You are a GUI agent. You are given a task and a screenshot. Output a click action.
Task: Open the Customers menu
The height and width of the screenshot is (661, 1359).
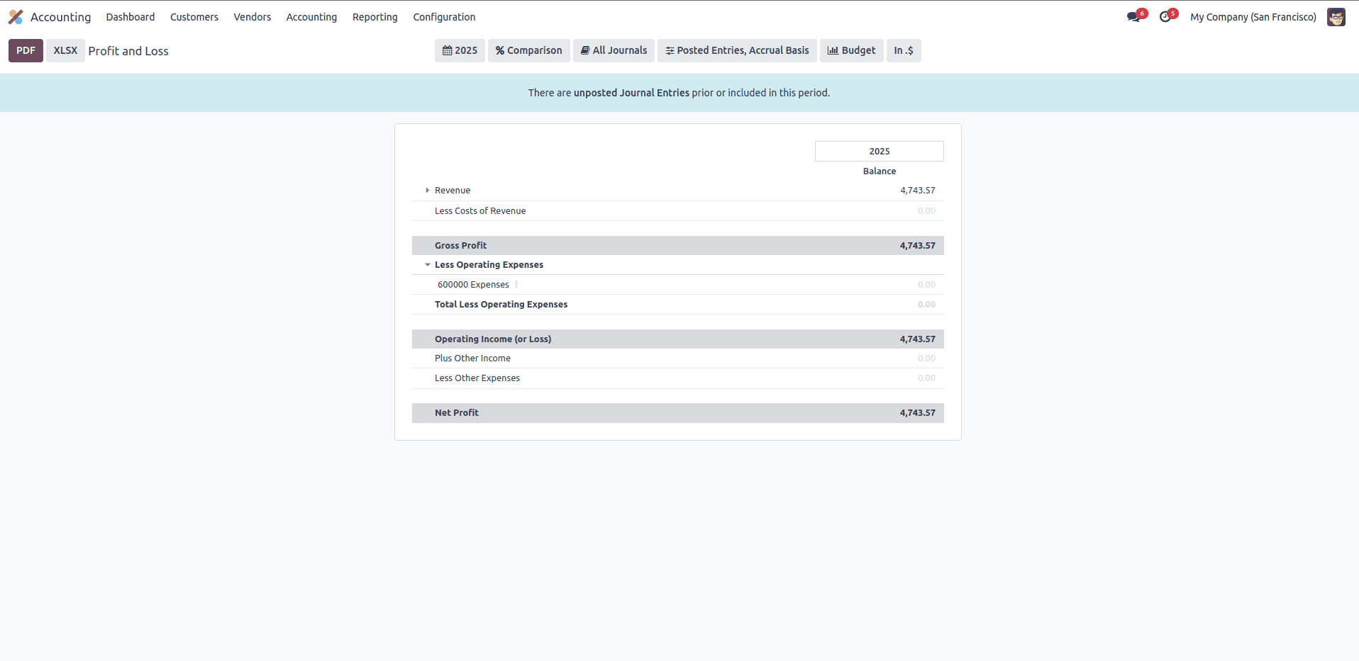194,17
